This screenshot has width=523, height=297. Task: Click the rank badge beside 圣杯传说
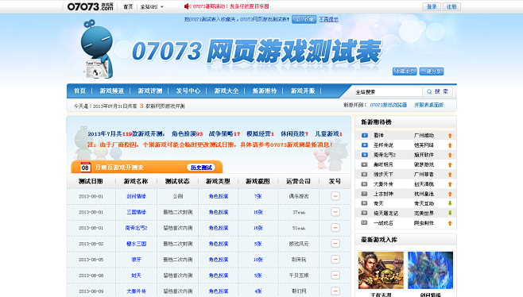click(x=365, y=145)
